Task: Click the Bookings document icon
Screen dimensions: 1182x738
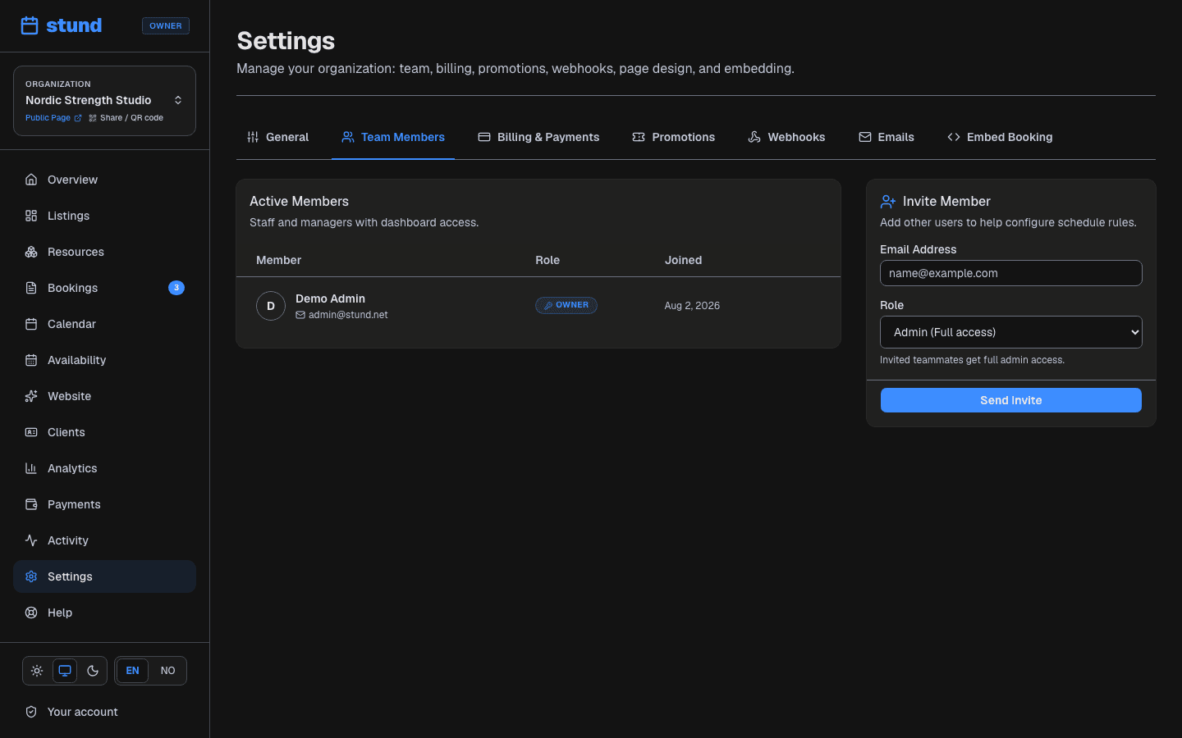Action: coord(31,288)
